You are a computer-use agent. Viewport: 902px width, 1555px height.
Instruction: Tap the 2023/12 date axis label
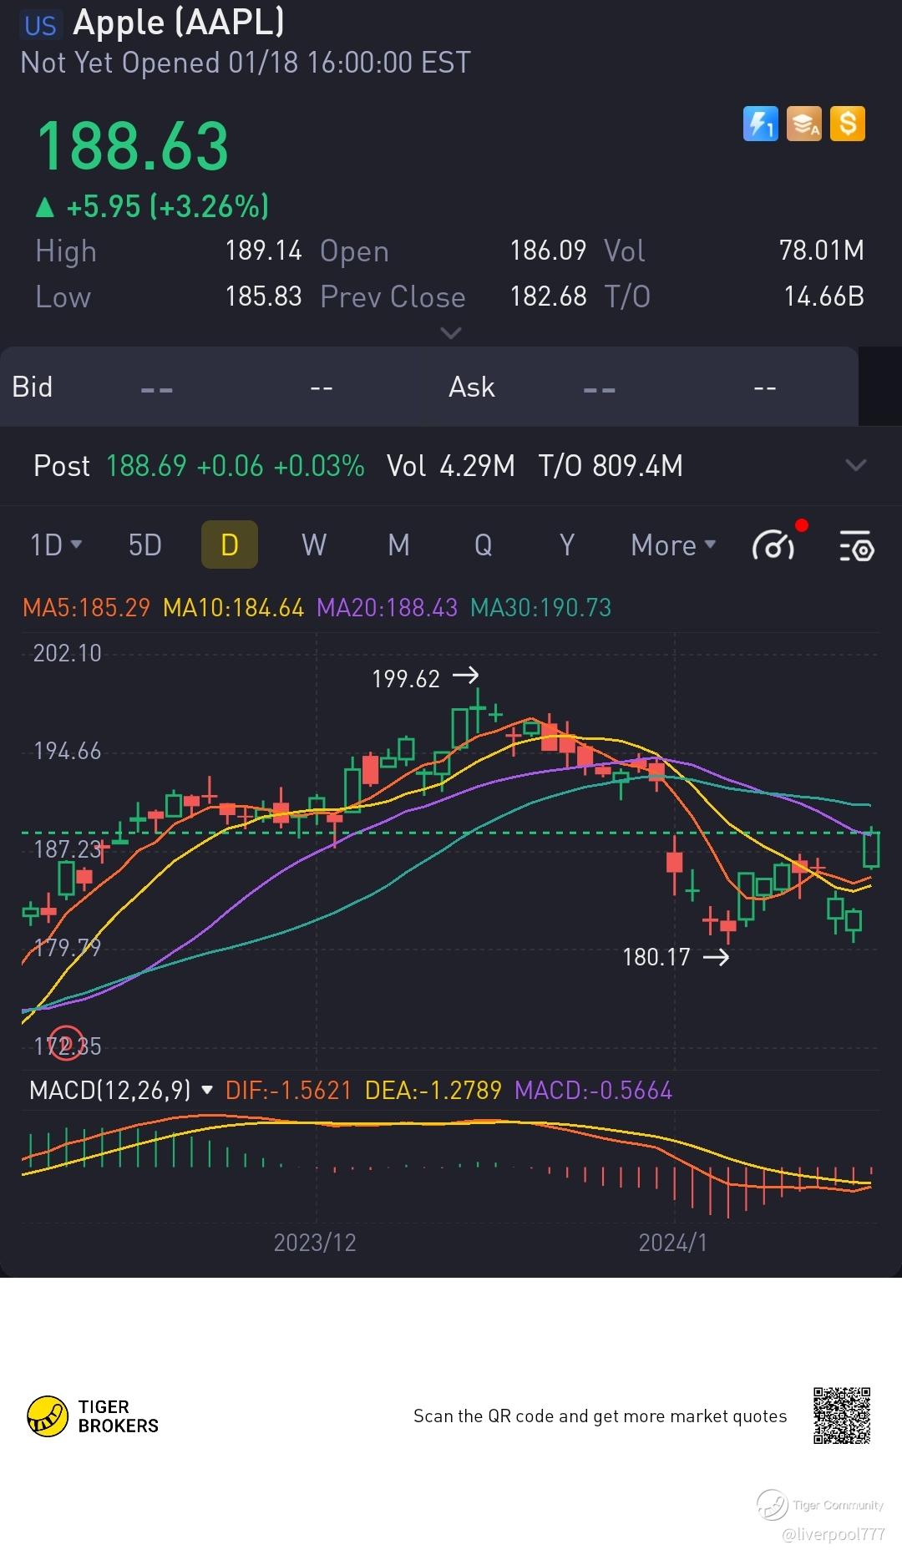click(x=315, y=1243)
